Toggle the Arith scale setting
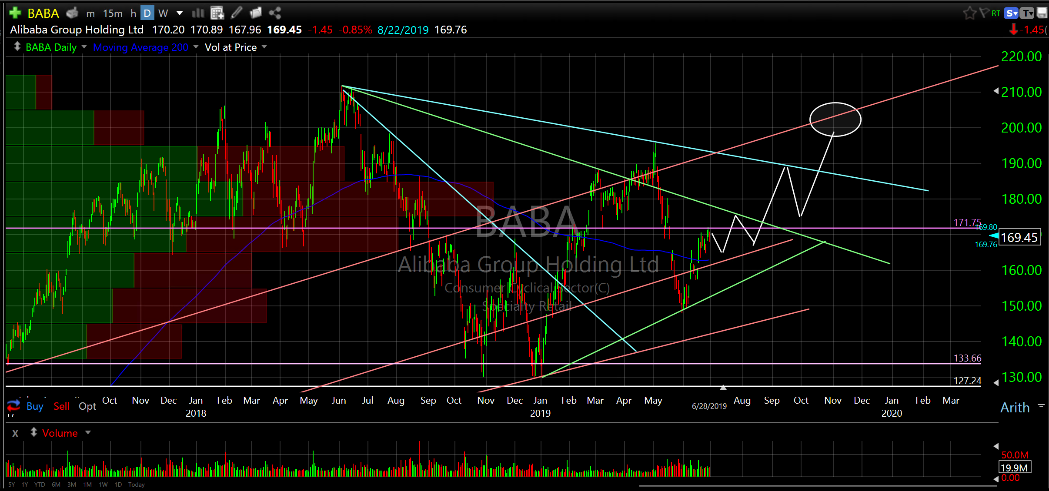Screen dimensions: 1049x491 (1015, 408)
